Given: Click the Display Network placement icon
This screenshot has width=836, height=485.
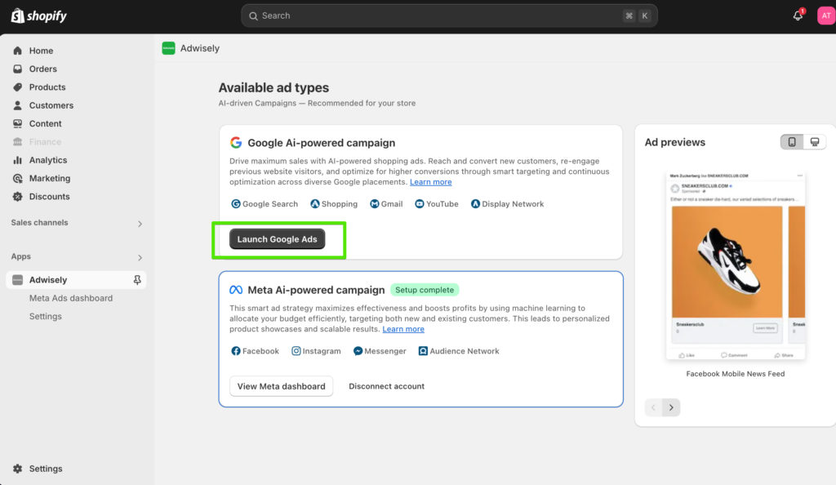Looking at the screenshot, I should point(475,204).
